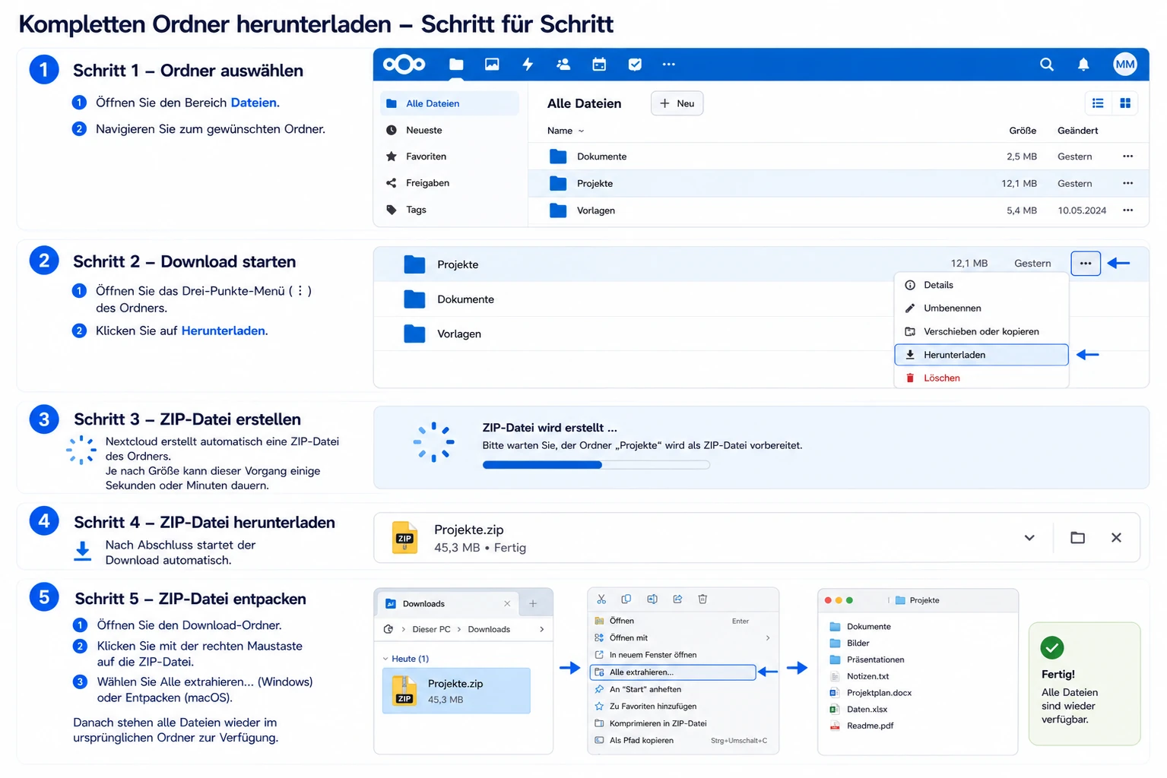This screenshot has height=778, width=1167.
Task: Open the outlined three-dot menu of Projekte in step 2
Action: pyautogui.click(x=1086, y=264)
